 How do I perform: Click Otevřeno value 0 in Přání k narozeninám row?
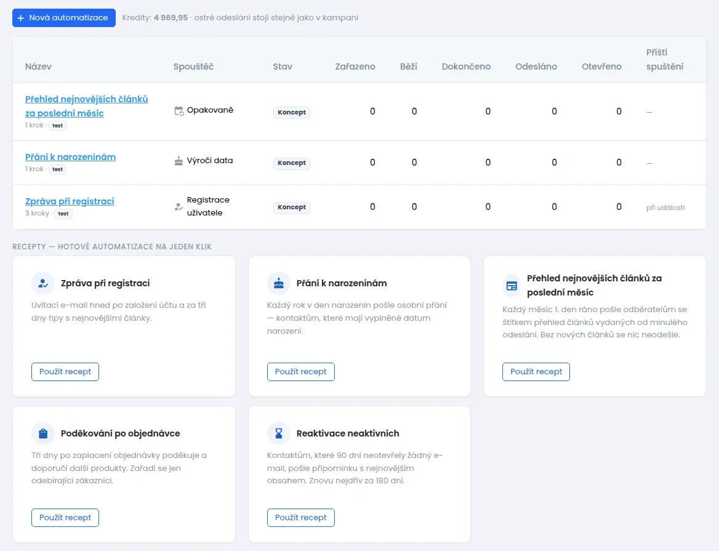pos(619,163)
